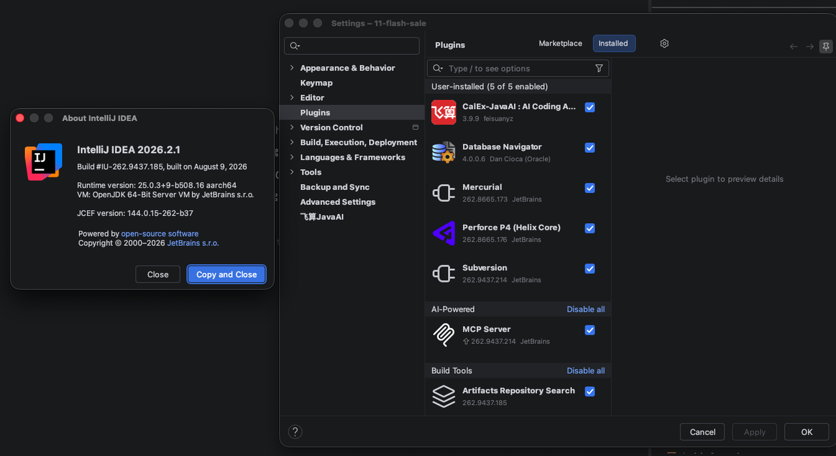Click the update arrow beside MCP Server version
Viewport: 836px width, 456px height.
pos(466,341)
